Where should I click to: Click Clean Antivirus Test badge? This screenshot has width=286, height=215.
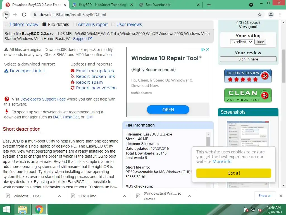coord(248,96)
